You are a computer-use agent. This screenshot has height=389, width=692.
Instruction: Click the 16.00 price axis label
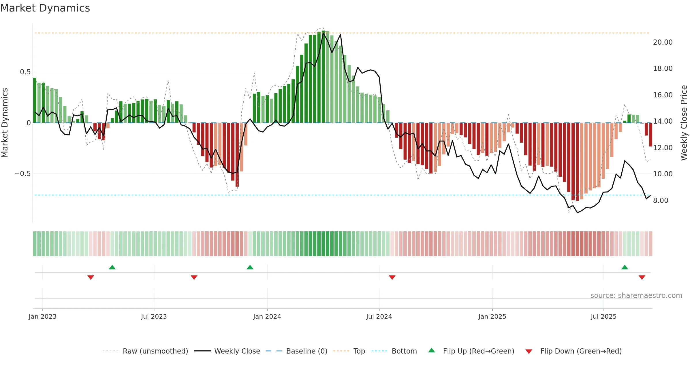[x=663, y=95]
